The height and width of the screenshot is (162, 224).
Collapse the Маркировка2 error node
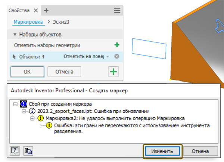pyautogui.click(x=32, y=118)
